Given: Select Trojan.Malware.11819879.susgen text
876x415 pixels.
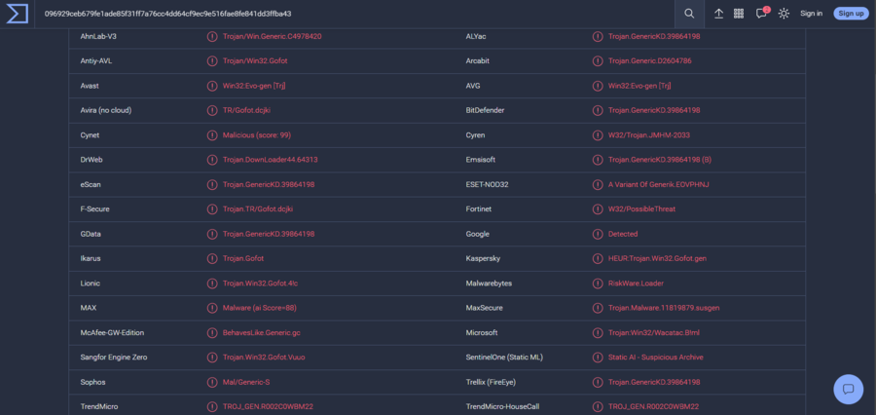Looking at the screenshot, I should pyautogui.click(x=664, y=308).
